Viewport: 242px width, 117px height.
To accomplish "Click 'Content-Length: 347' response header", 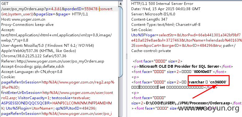I will pos(149,19).
